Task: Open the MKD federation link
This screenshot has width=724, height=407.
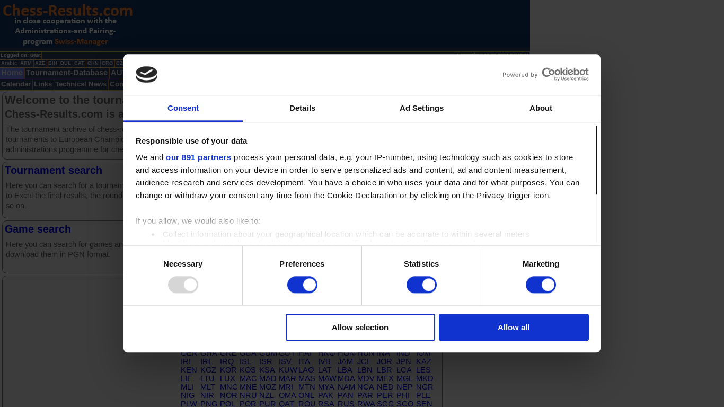Action: click(425, 378)
